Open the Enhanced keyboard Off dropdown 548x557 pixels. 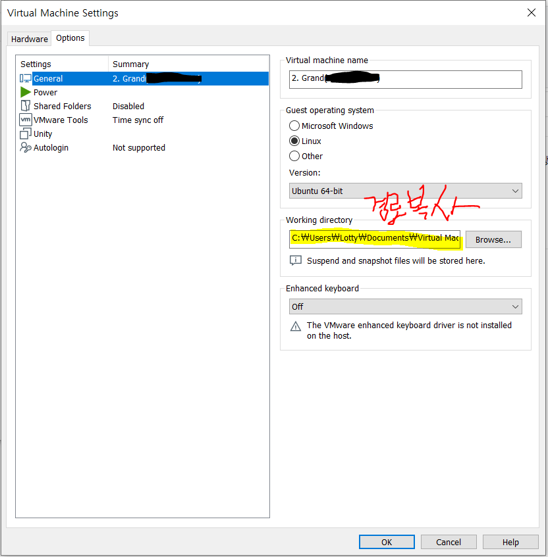pyautogui.click(x=405, y=306)
